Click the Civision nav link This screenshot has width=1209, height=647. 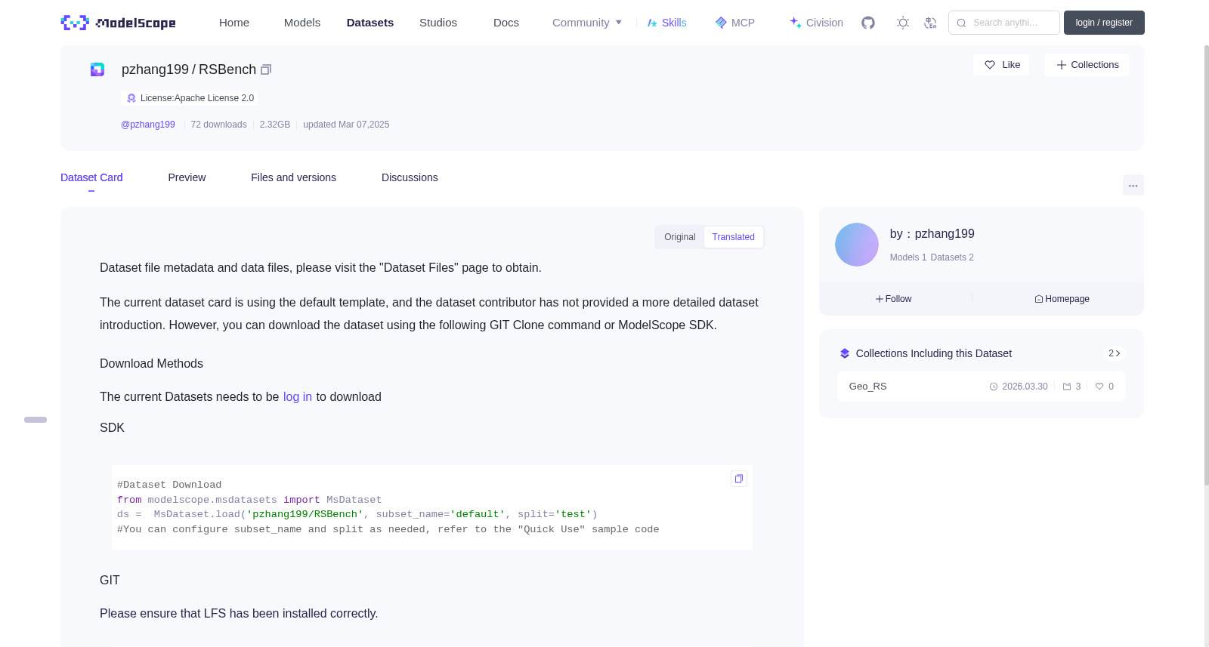tap(816, 23)
